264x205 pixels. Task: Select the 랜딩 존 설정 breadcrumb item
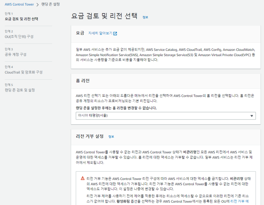(x=50, y=4)
